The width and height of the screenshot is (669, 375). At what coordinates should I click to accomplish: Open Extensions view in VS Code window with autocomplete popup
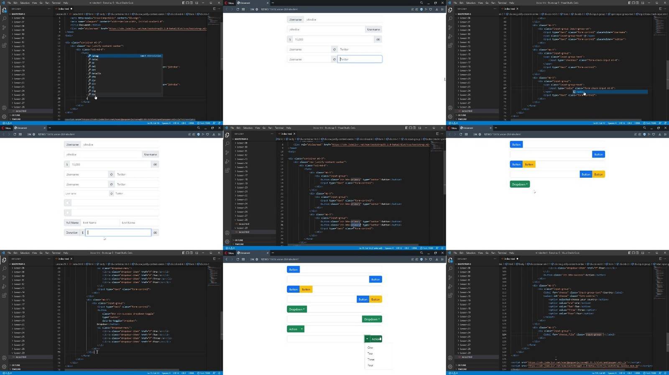point(4,45)
